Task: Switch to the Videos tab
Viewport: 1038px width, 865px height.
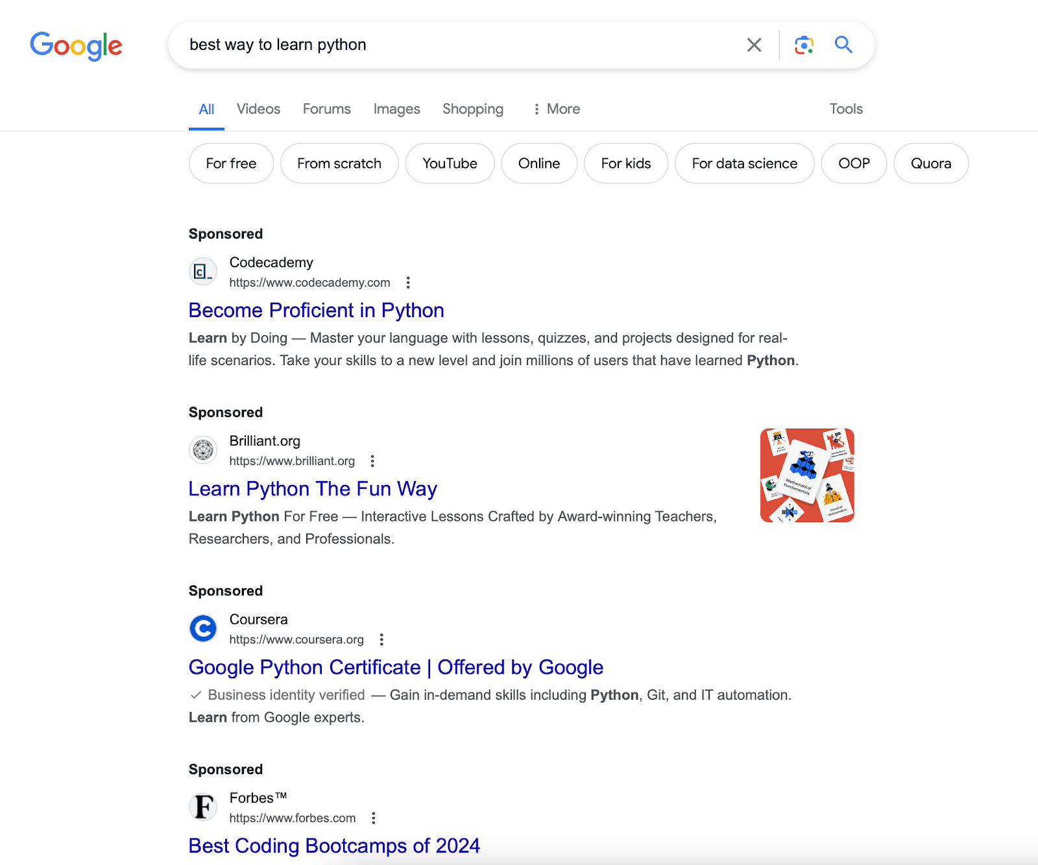Action: [x=258, y=109]
